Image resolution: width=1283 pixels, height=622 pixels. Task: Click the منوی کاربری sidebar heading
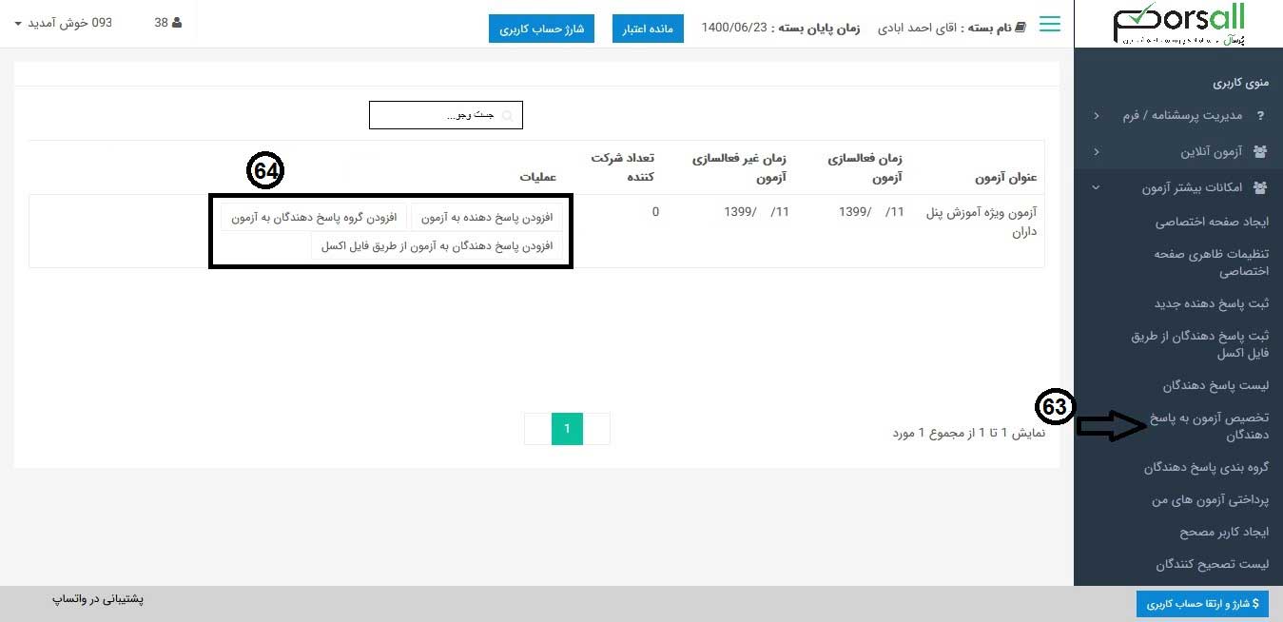(x=1241, y=83)
